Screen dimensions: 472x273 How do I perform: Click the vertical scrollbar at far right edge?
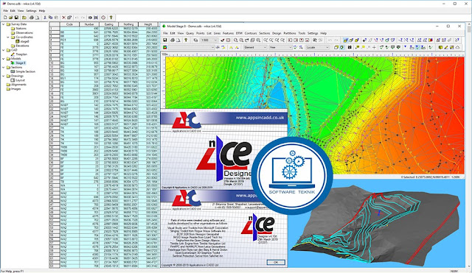[469, 144]
